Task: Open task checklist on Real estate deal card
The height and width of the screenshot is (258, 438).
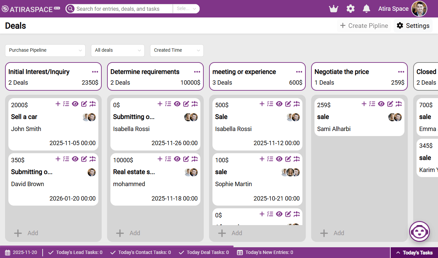Action: click(x=168, y=159)
